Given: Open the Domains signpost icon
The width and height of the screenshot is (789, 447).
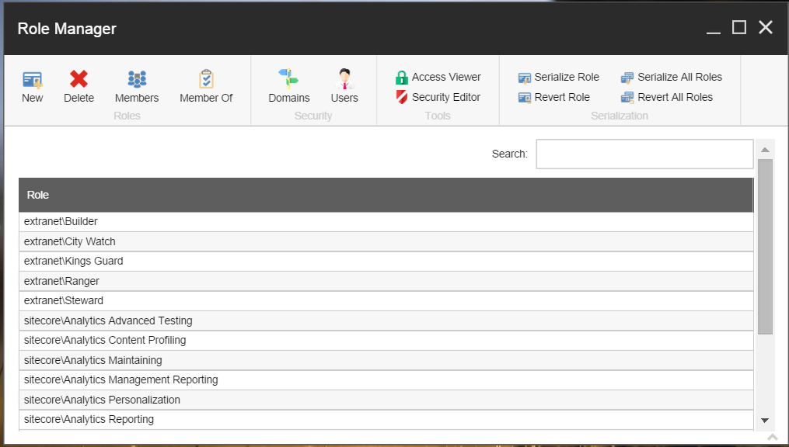Looking at the screenshot, I should [288, 79].
